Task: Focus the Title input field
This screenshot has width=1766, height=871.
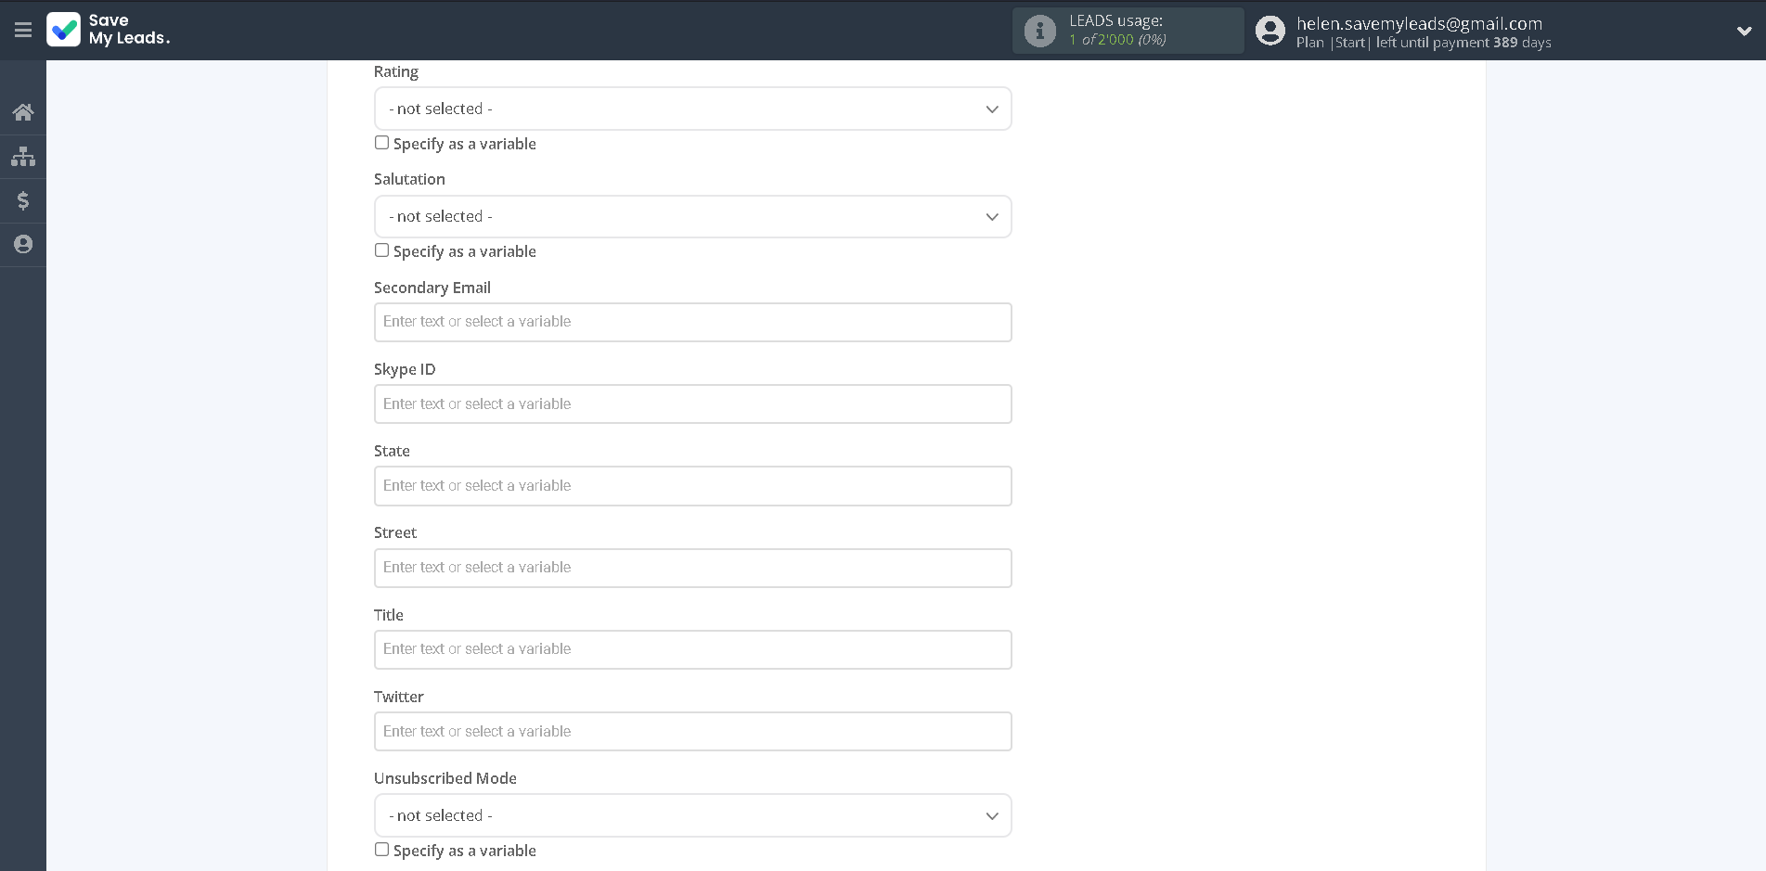Action: pyautogui.click(x=692, y=649)
